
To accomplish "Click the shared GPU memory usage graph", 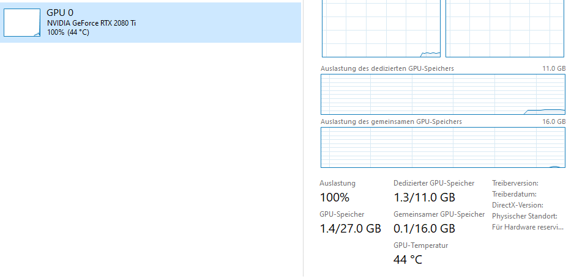I will 443,147.
